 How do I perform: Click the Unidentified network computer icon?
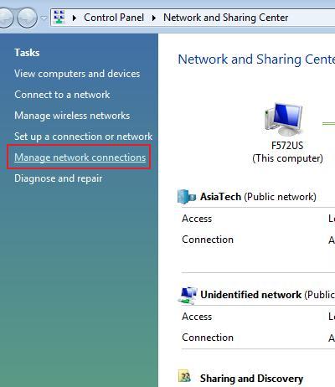pos(188,296)
